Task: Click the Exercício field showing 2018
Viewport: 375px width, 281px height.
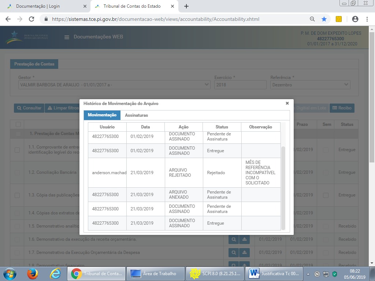Action: coord(240,85)
